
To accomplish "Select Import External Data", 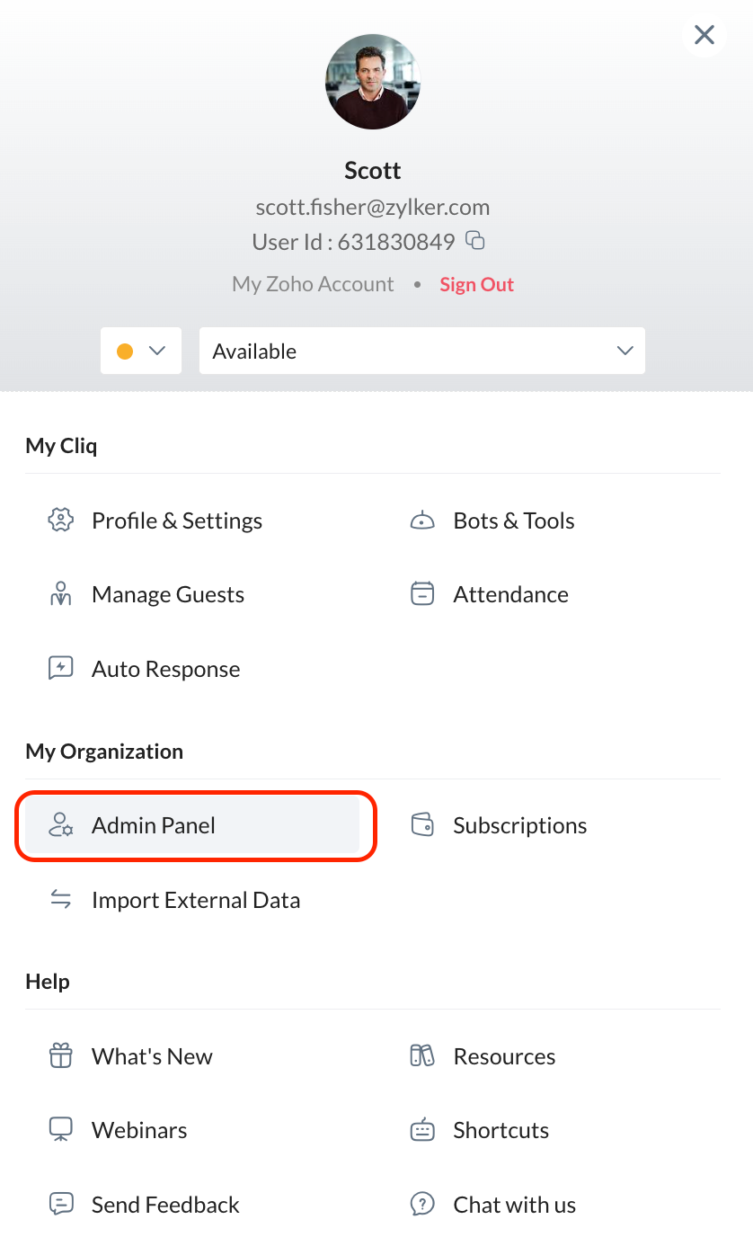I will tap(195, 900).
